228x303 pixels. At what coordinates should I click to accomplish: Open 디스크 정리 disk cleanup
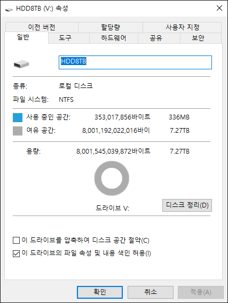(187, 205)
